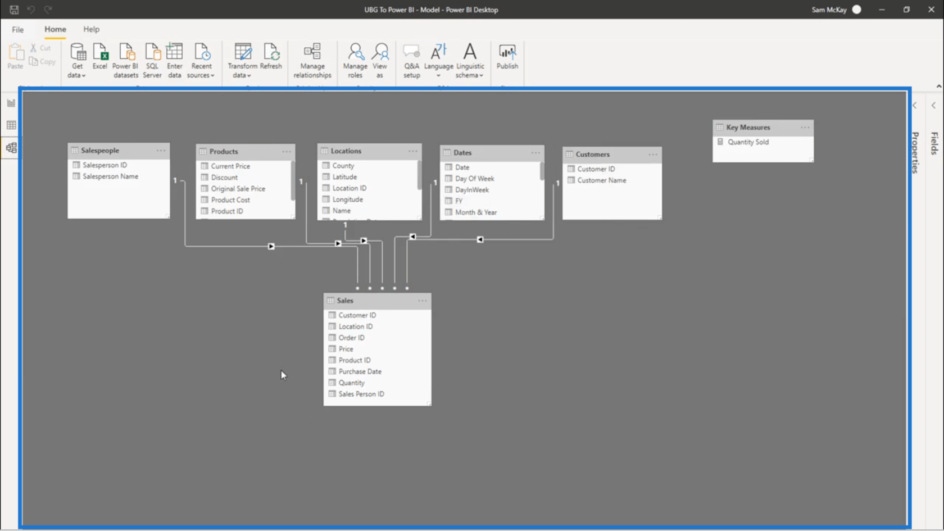Screen dimensions: 944x531
Task: Collapse the ribbon with the chevron
Action: [x=939, y=86]
